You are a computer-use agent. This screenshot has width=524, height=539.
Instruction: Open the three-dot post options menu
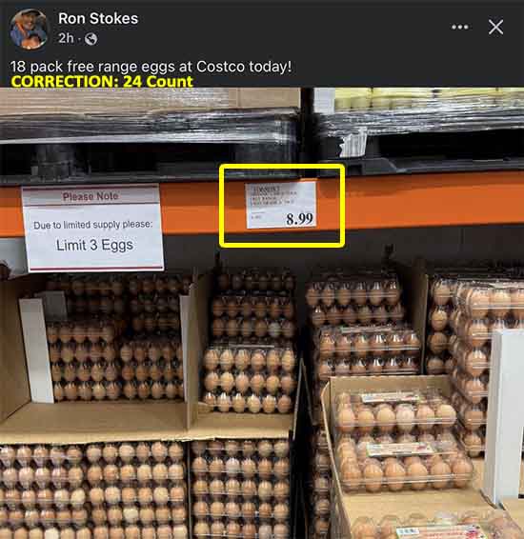coord(460,27)
